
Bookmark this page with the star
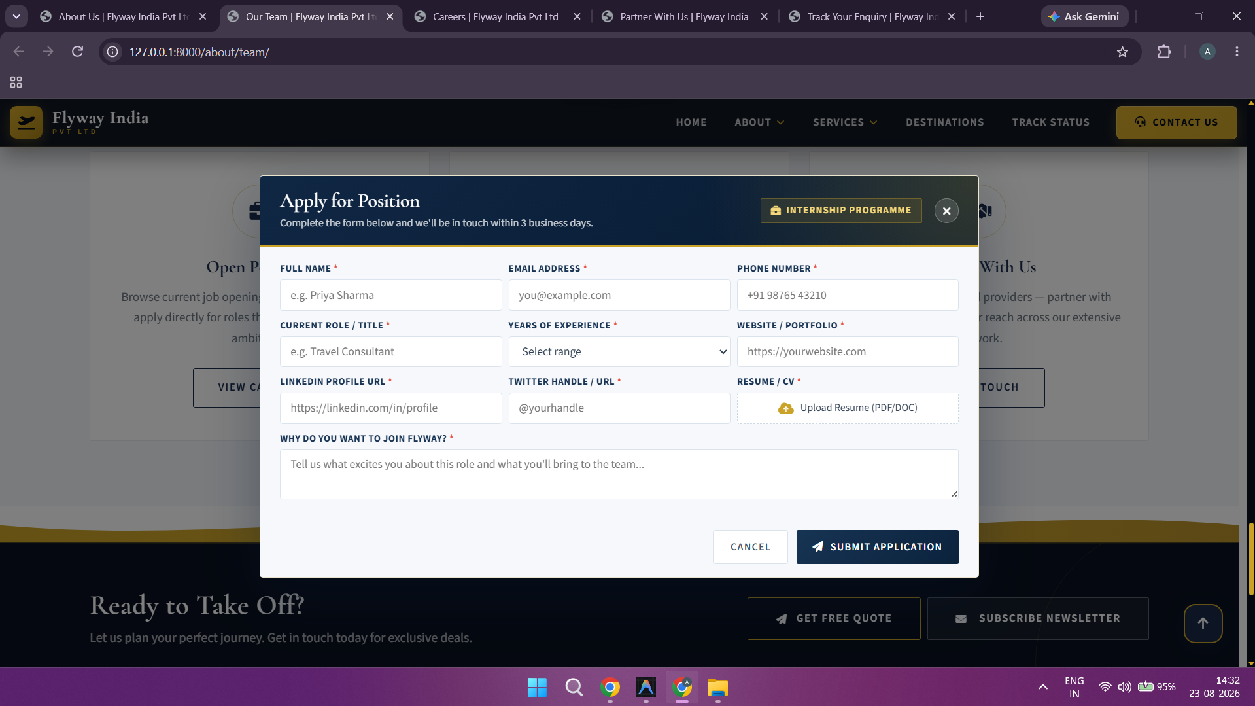click(x=1122, y=52)
